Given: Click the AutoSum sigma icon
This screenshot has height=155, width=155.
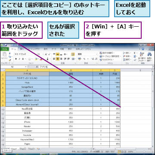Looking at the screenshot, I should pyautogui.click(x=135, y=53).
